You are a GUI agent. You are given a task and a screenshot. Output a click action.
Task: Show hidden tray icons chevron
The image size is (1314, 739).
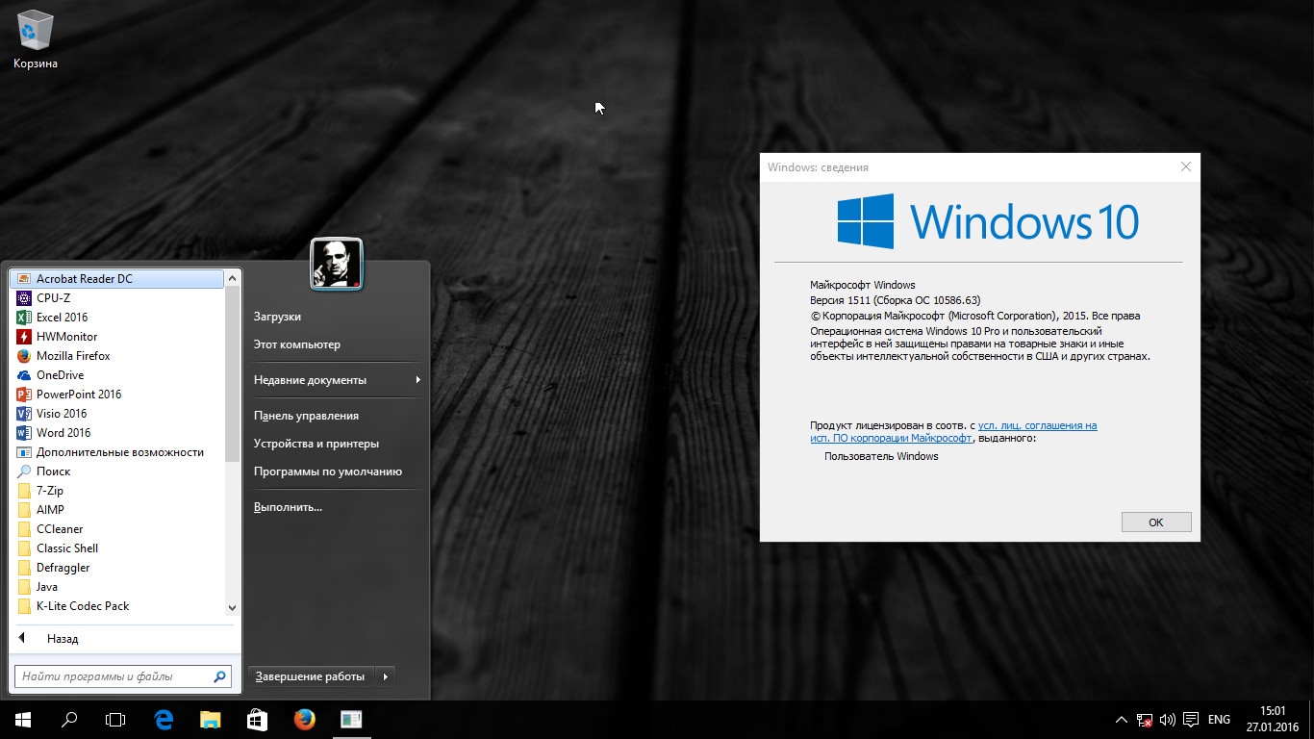coord(1122,720)
